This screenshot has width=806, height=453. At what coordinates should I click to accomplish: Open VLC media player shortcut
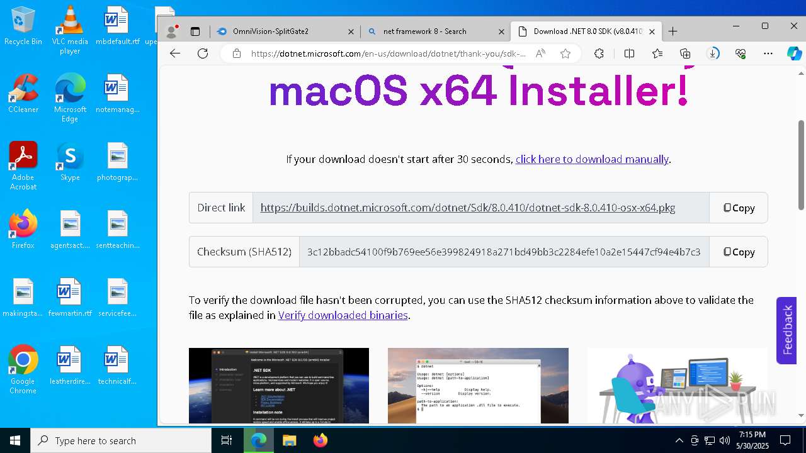(x=70, y=30)
